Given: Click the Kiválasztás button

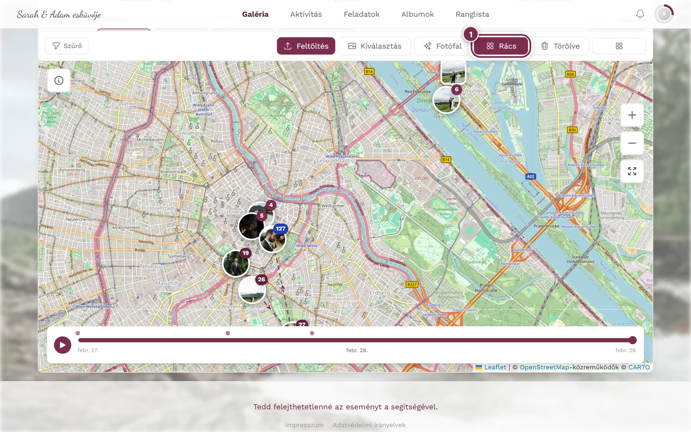Looking at the screenshot, I should tap(375, 46).
